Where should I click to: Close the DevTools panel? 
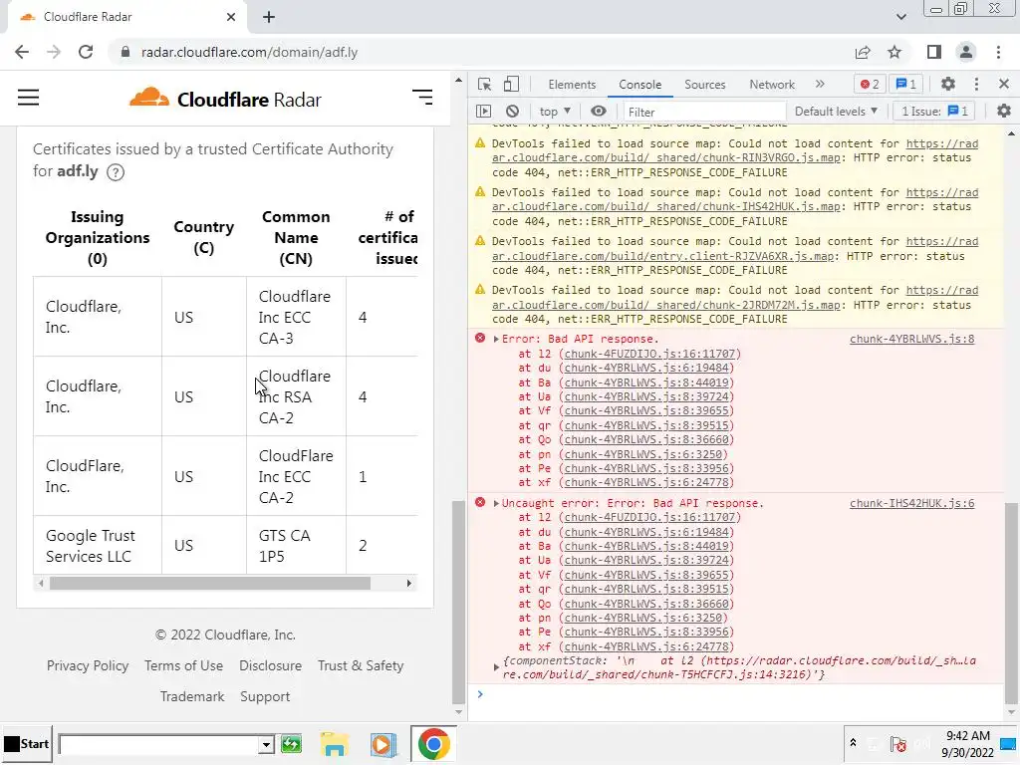[1004, 84]
